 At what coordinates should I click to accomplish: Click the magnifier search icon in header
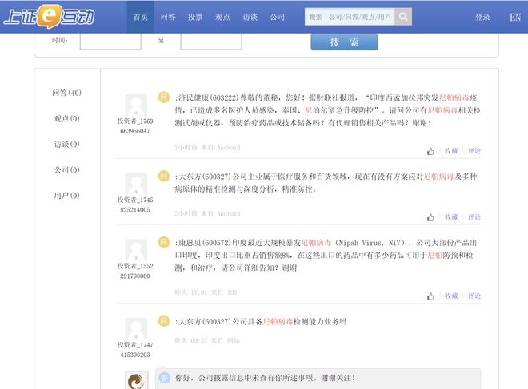tap(403, 17)
